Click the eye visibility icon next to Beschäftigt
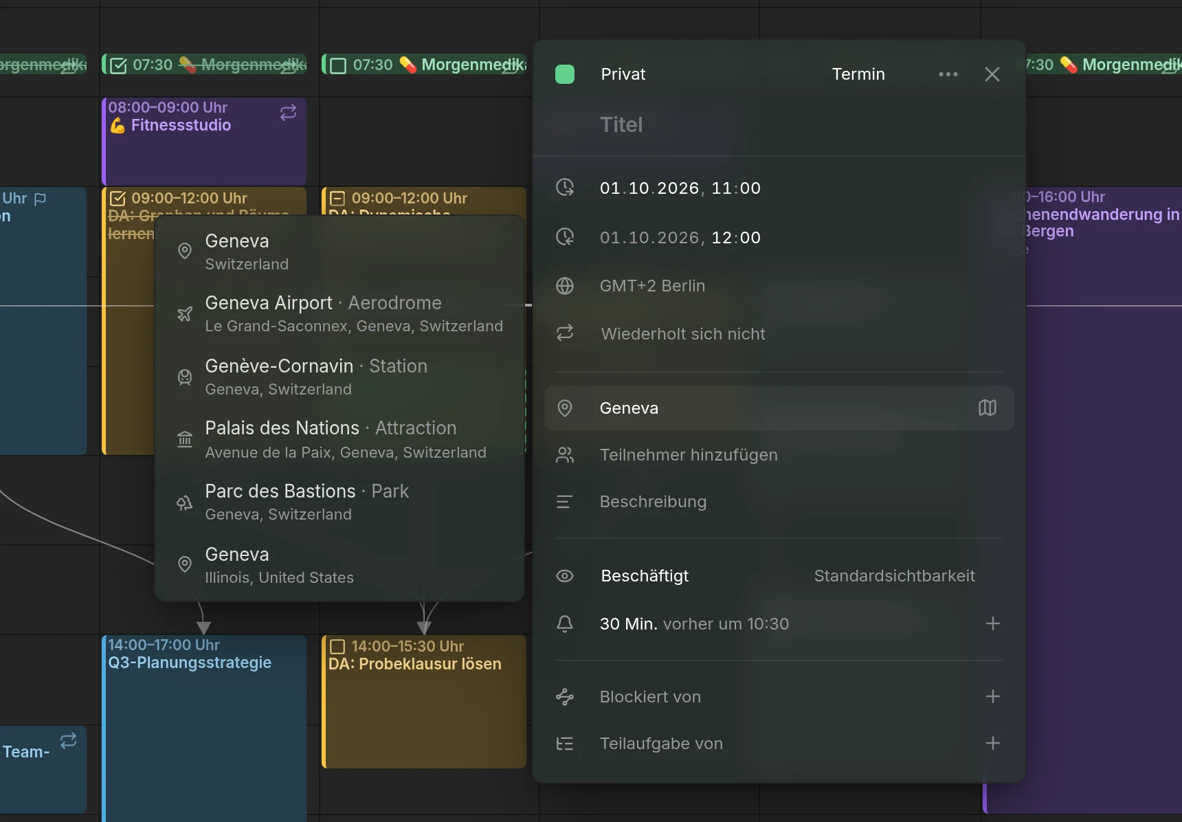The width and height of the screenshot is (1182, 822). coord(565,576)
